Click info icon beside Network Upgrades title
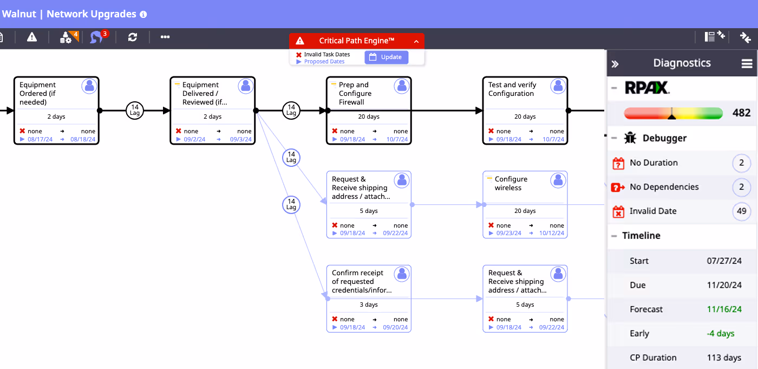The height and width of the screenshot is (369, 758). point(143,15)
